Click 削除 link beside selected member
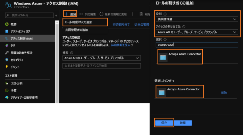 (x=224, y=93)
